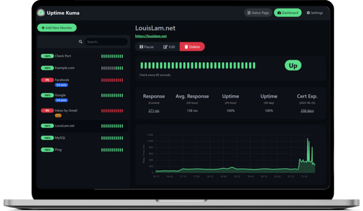Click the search magnifier icon

[81, 42]
